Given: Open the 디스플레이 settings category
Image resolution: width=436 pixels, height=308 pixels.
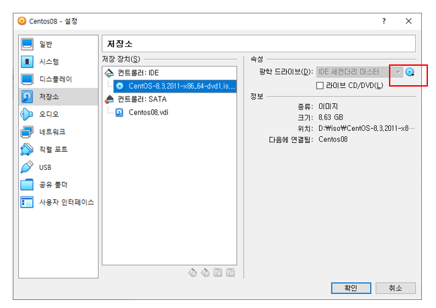Looking at the screenshot, I should pos(58,79).
